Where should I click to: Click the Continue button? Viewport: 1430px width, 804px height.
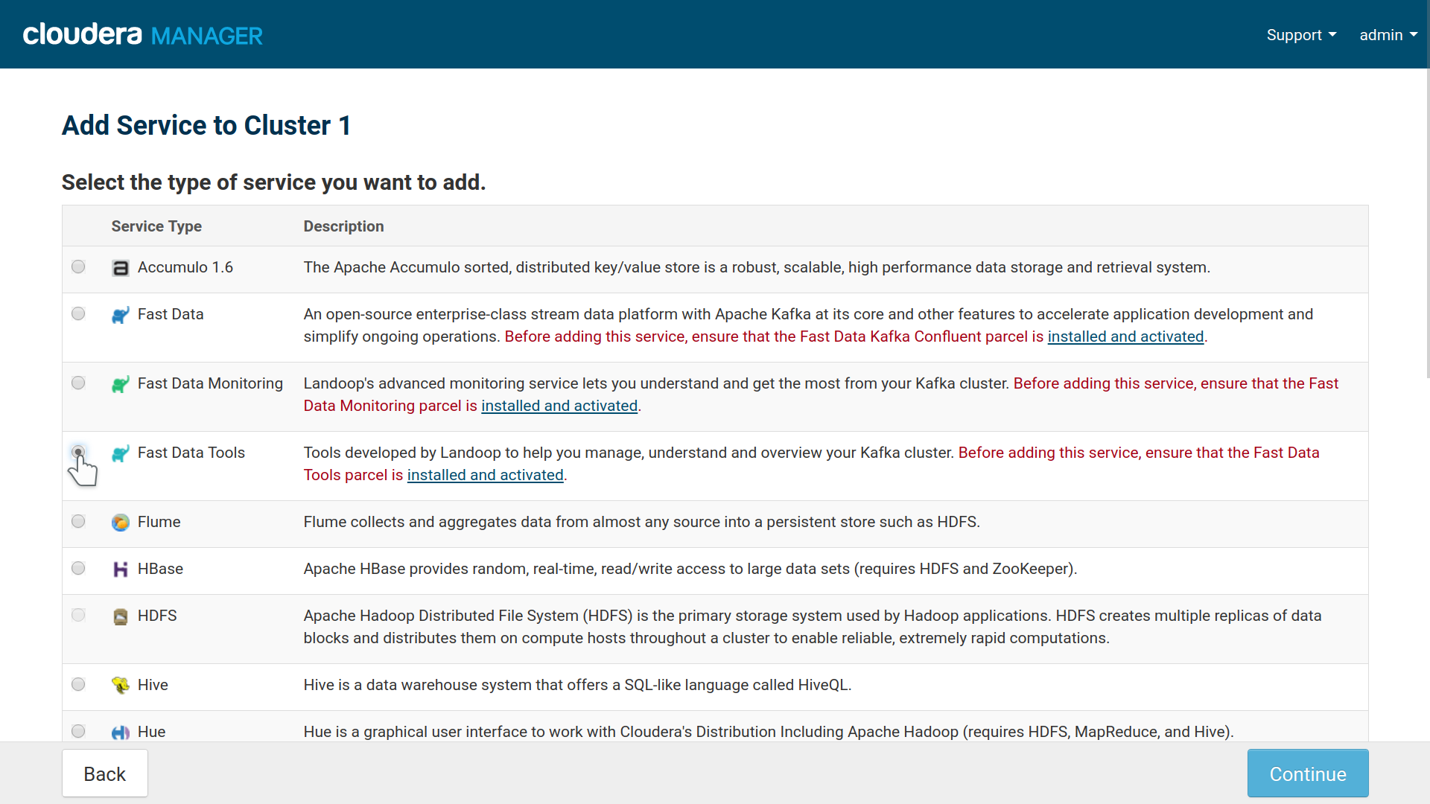tap(1308, 773)
